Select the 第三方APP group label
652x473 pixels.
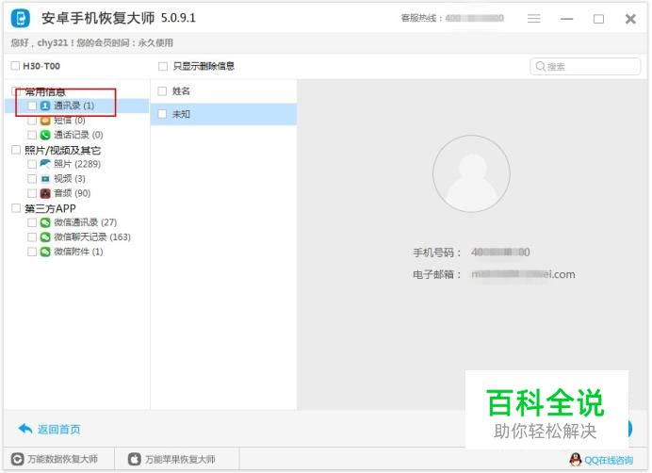pyautogui.click(x=50, y=208)
